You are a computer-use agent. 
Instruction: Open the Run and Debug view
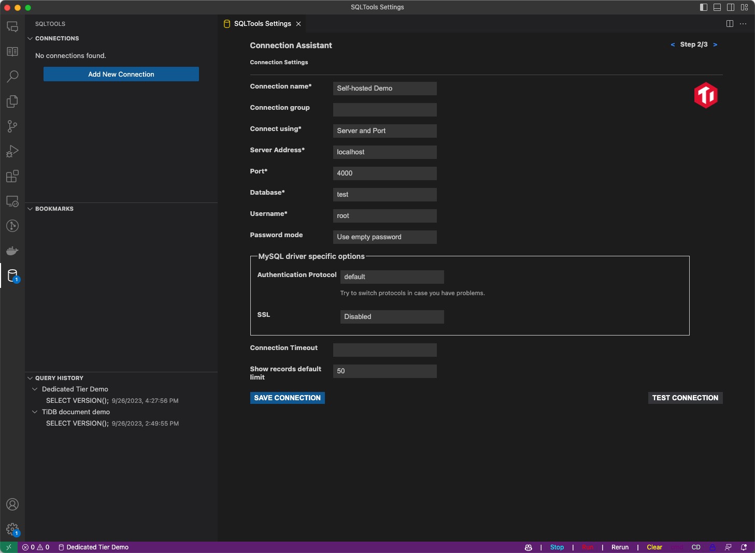12,151
